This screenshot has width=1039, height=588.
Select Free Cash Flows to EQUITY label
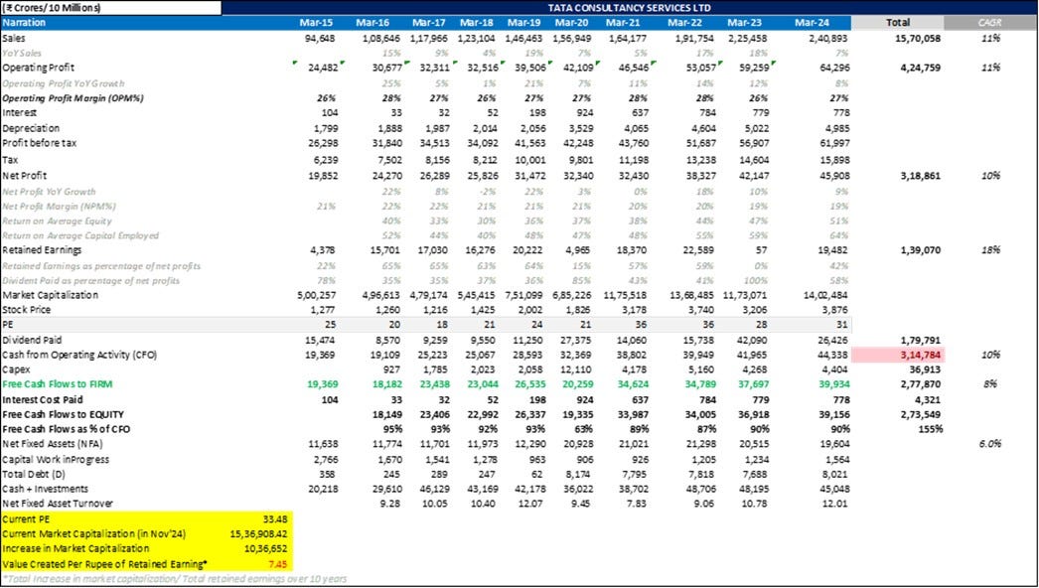63,414
